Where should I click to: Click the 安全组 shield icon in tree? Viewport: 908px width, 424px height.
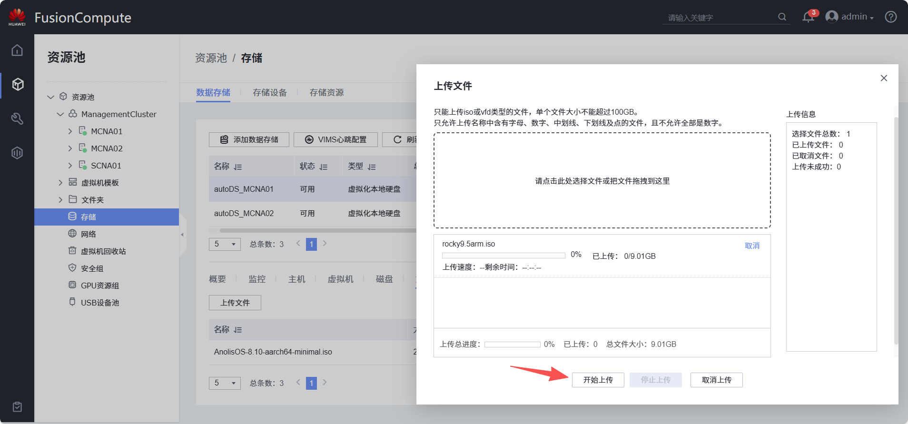coord(72,267)
